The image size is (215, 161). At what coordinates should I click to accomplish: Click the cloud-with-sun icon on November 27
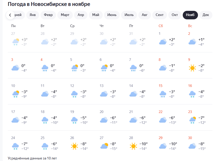[104, 146]
